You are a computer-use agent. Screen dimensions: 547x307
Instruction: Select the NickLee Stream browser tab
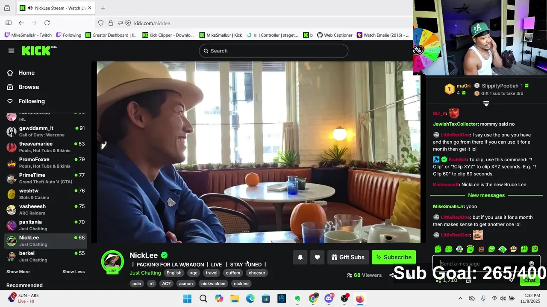(x=55, y=8)
